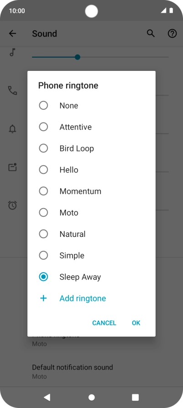The height and width of the screenshot is (408, 183).
Task: Click the Add ringtone link
Action: [x=83, y=298]
